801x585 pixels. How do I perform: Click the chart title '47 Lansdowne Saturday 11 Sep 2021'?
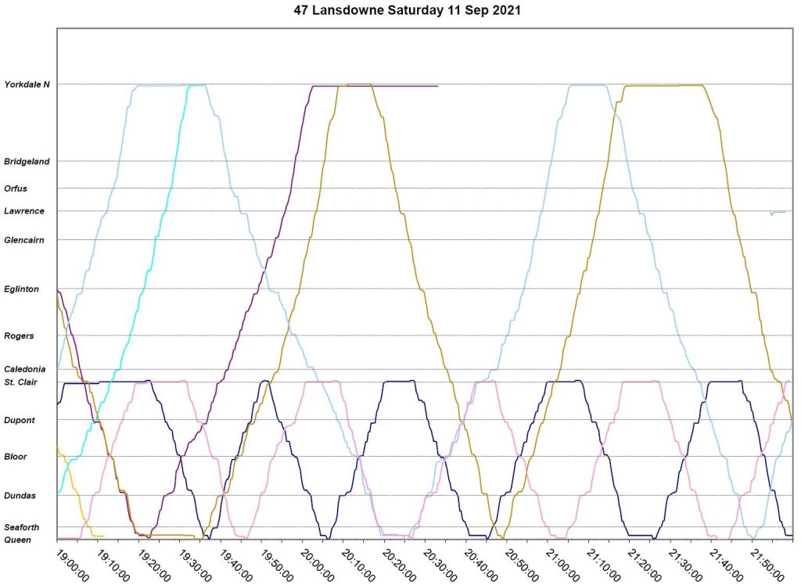[x=408, y=11]
